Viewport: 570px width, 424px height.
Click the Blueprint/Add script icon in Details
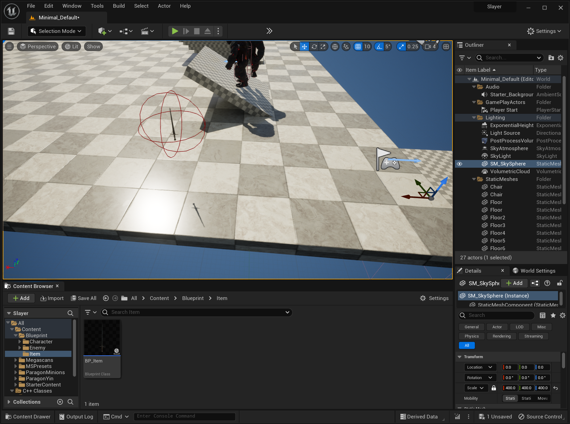click(535, 283)
